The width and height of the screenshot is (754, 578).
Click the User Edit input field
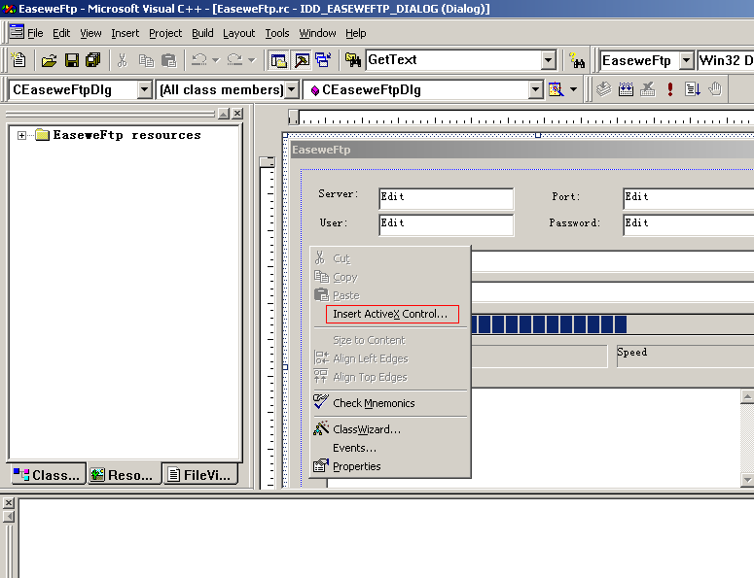447,225
